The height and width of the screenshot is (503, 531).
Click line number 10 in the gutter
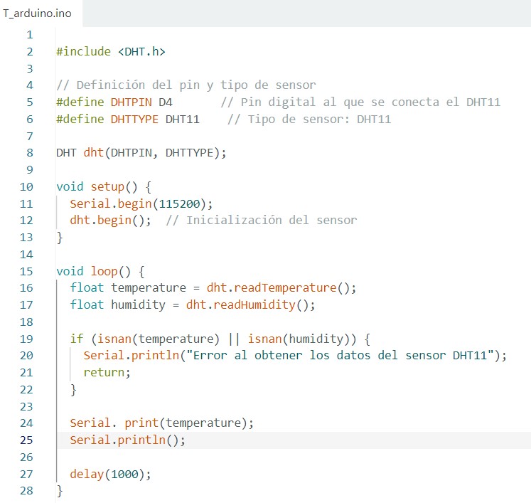(x=26, y=187)
